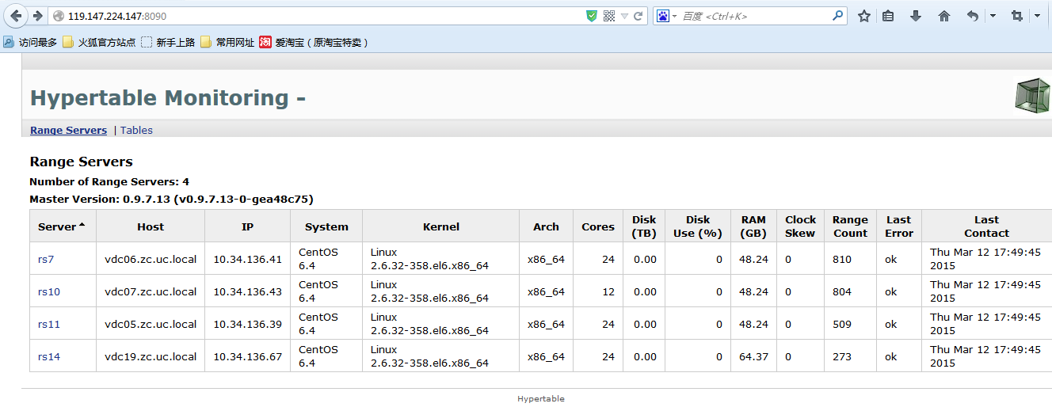Expand dropdown next to undo arrow icon
1052x407 pixels.
[993, 16]
